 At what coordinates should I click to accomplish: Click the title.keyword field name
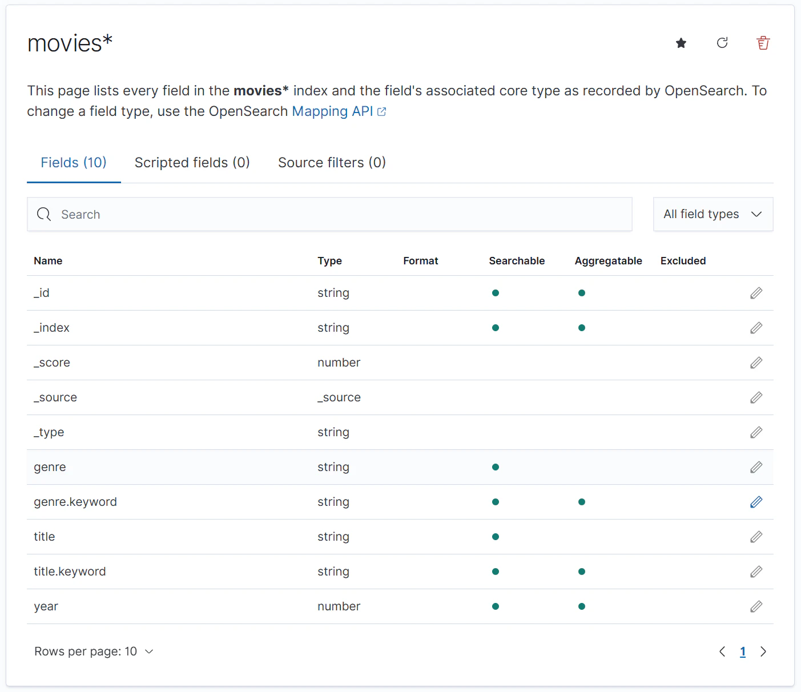click(x=70, y=572)
